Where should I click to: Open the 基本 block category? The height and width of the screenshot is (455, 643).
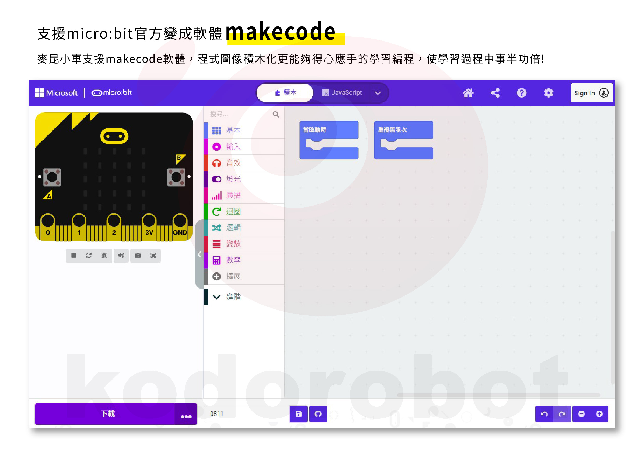244,130
